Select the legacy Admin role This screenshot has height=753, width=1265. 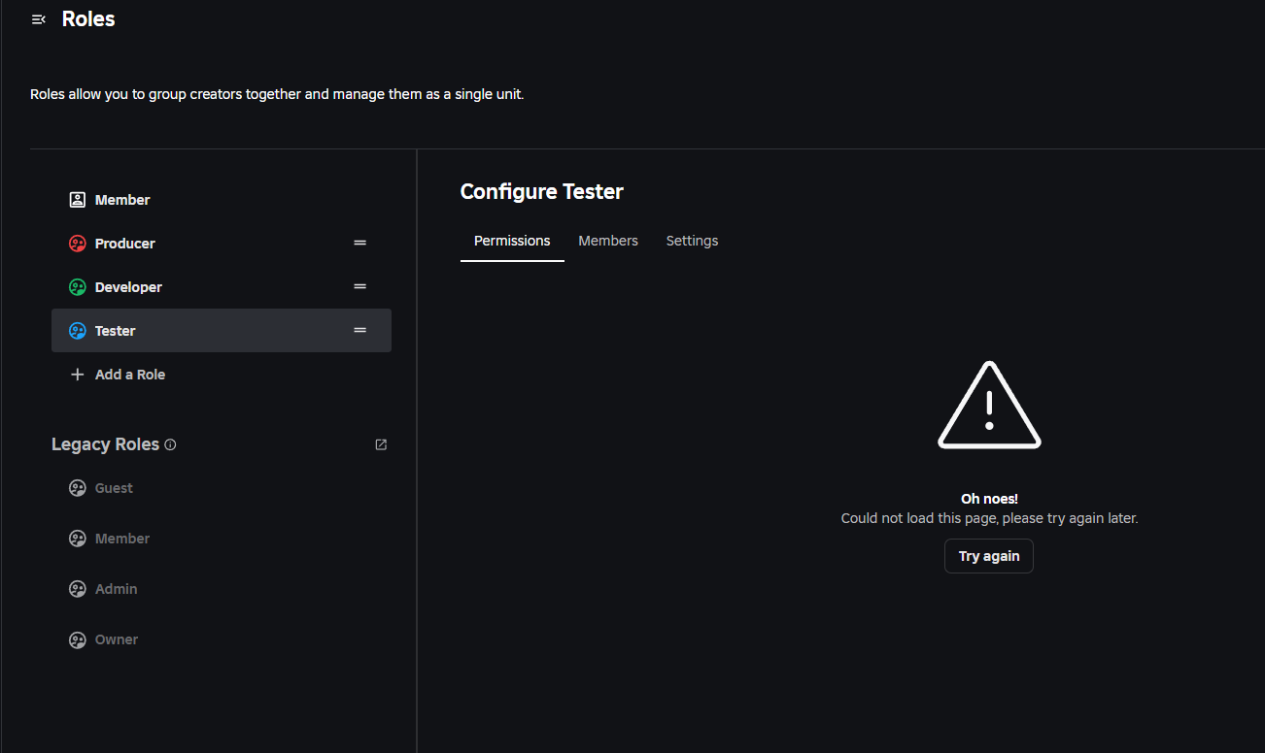click(116, 589)
